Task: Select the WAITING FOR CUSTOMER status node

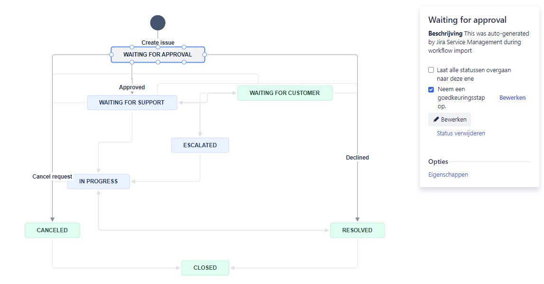Action: (x=285, y=93)
